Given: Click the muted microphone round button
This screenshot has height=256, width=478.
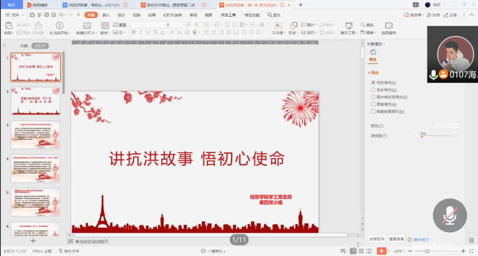Looking at the screenshot, I should coord(450,214).
